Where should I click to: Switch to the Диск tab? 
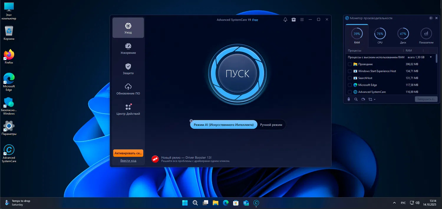[x=403, y=36]
